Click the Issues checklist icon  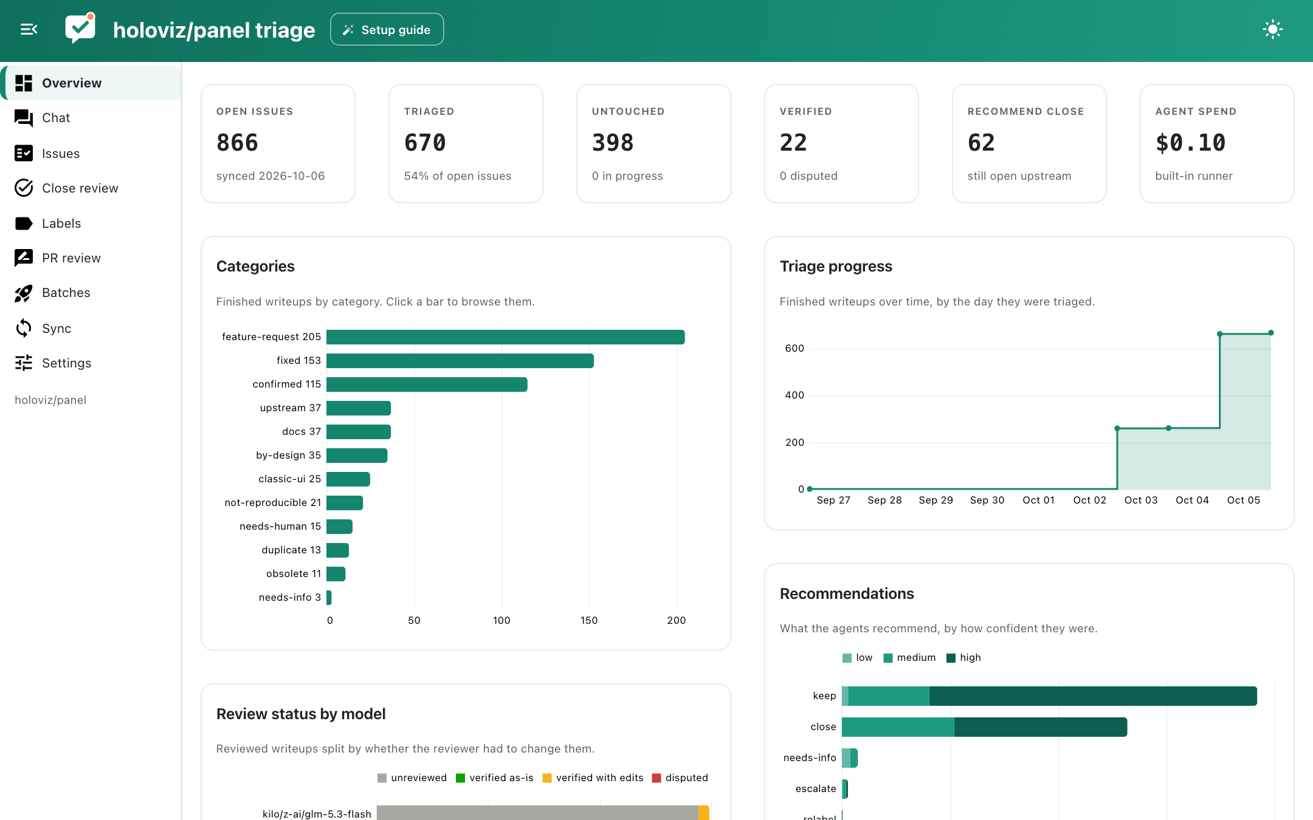click(x=24, y=153)
